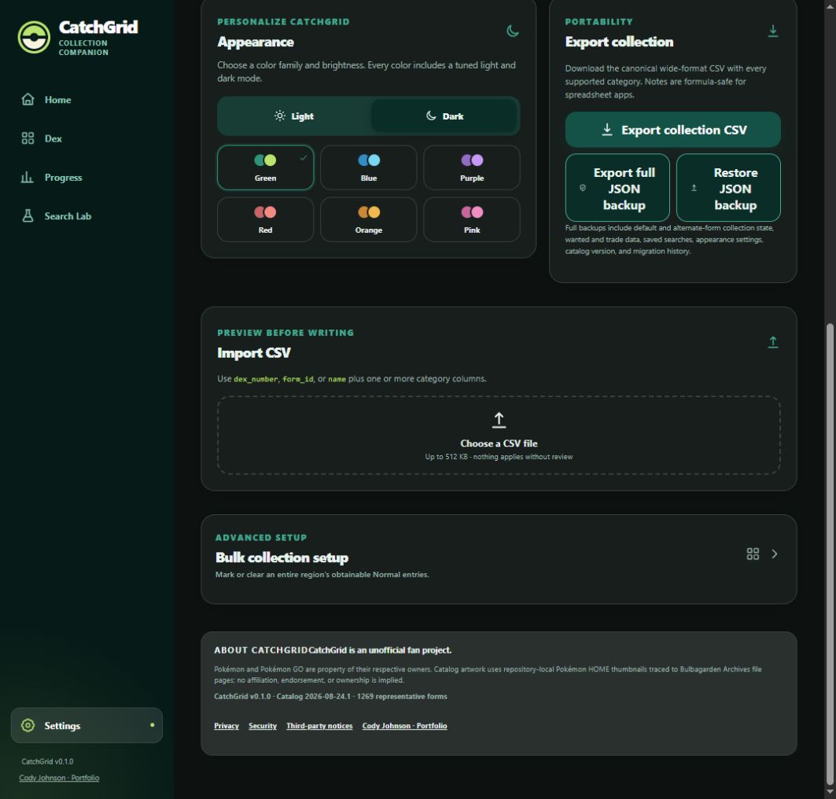Image resolution: width=836 pixels, height=799 pixels.
Task: Click the form_id code text
Action: (x=298, y=379)
